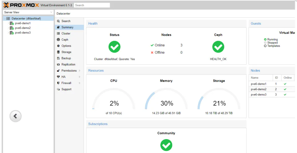The image size is (297, 153).
Task: Click the round back arrow button
Action: [x=15, y=116]
